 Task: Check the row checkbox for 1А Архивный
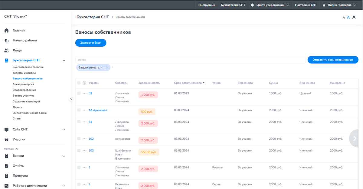[79, 110]
